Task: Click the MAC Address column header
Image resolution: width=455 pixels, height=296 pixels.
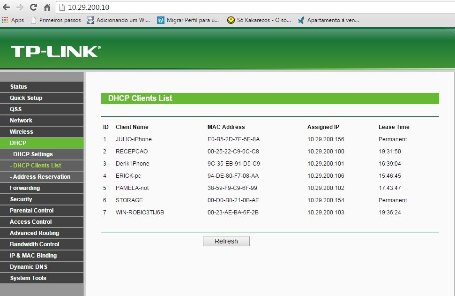Action: point(226,127)
